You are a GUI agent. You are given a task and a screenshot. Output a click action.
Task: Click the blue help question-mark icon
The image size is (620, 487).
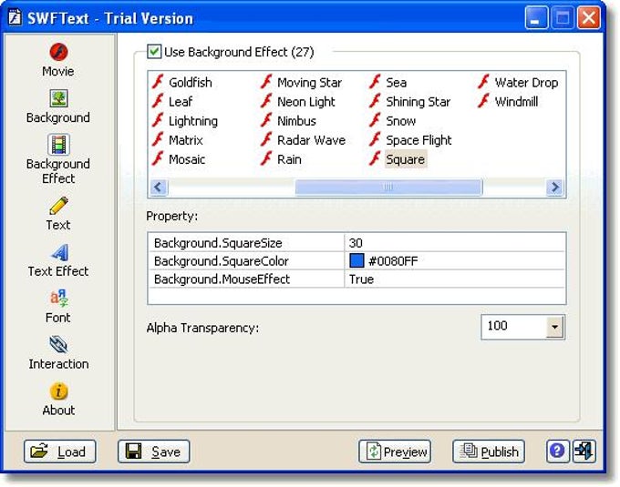pyautogui.click(x=557, y=451)
